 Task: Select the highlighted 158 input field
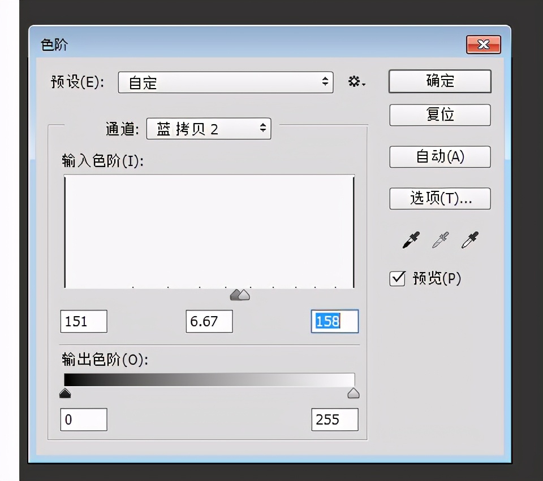(x=334, y=321)
